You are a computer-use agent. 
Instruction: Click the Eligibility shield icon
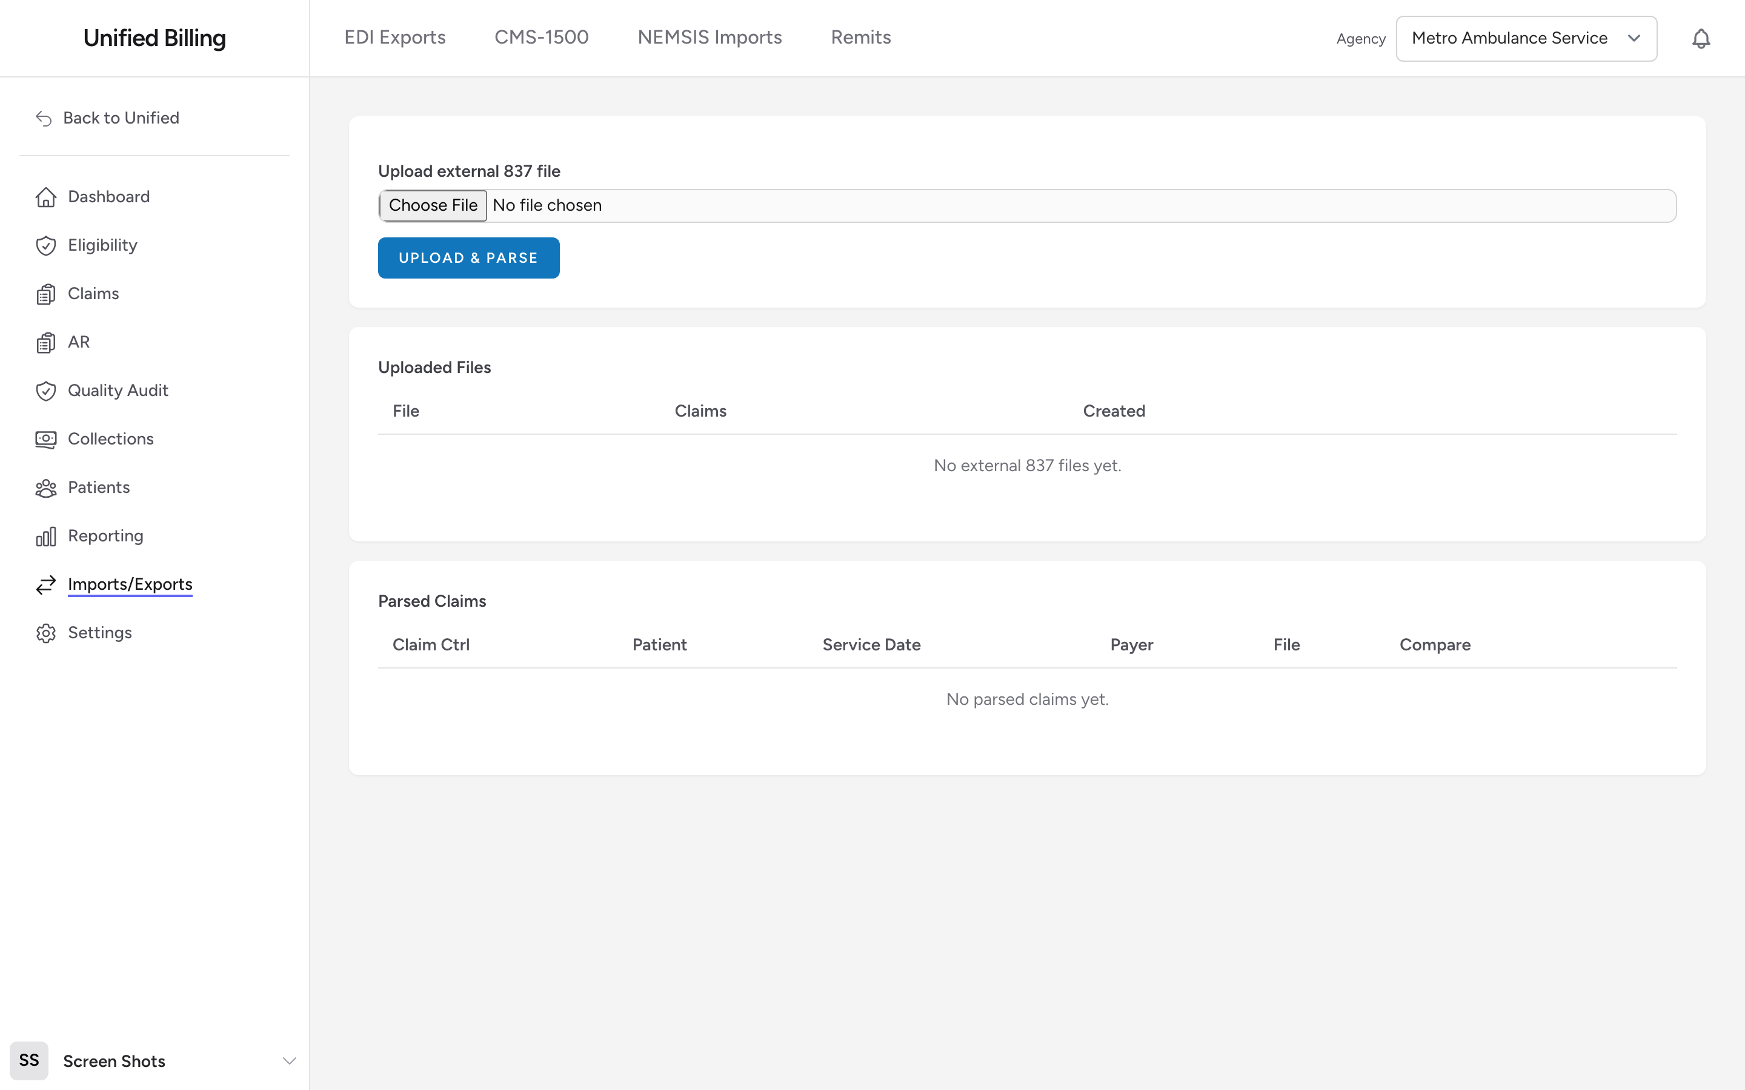[45, 245]
